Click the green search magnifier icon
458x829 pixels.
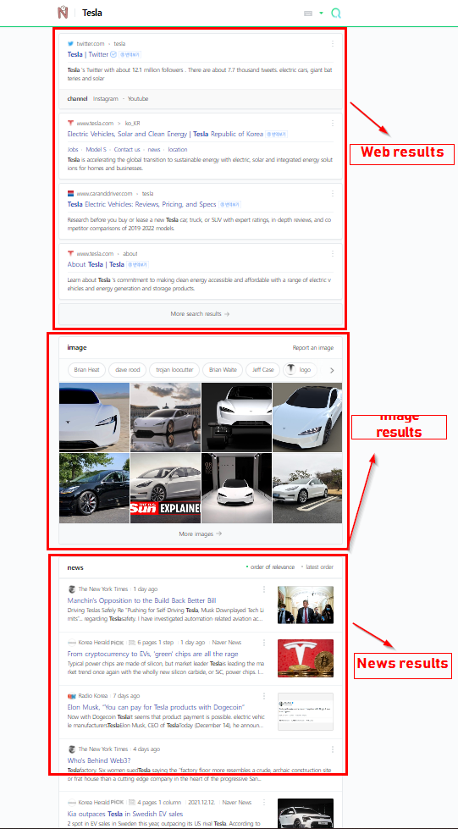click(336, 14)
